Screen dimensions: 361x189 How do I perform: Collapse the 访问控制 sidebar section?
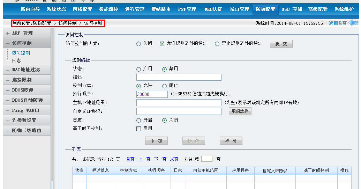(x=22, y=43)
